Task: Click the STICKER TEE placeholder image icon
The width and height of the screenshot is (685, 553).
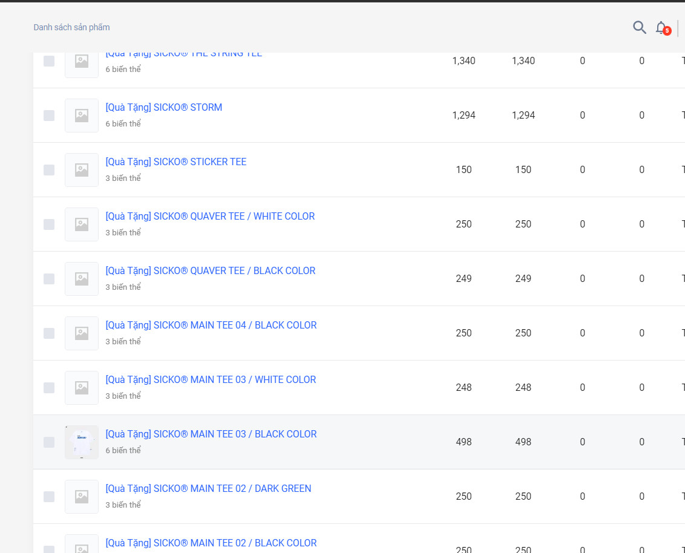Action: tap(82, 170)
